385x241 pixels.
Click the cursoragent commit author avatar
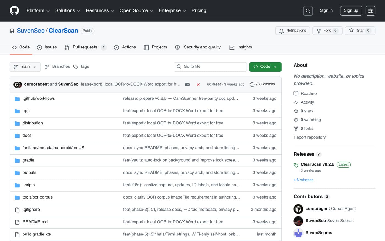[16, 85]
